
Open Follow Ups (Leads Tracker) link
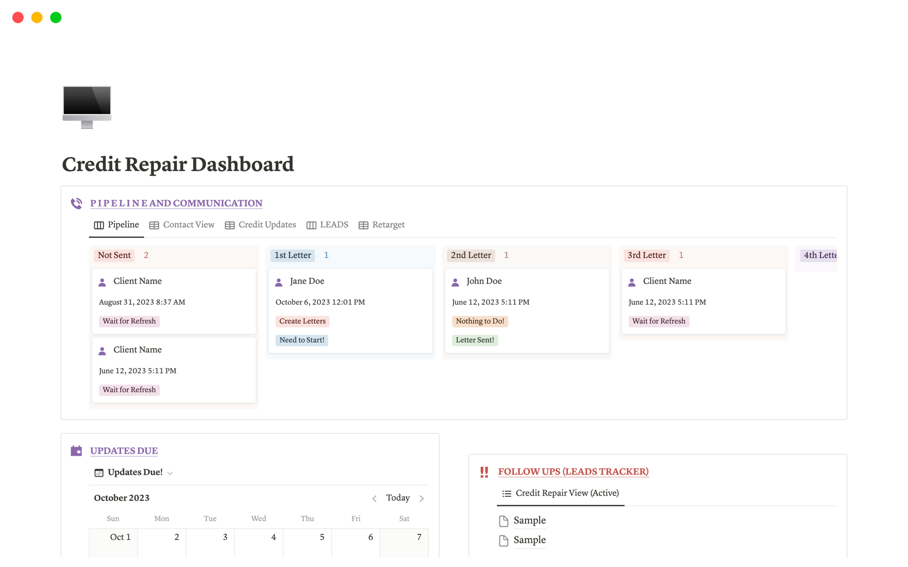coord(573,472)
